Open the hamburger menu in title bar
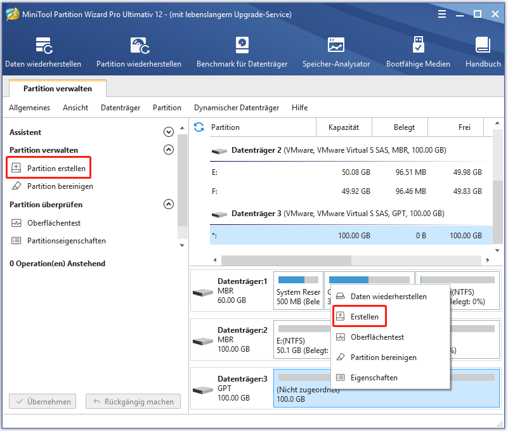 click(x=442, y=14)
